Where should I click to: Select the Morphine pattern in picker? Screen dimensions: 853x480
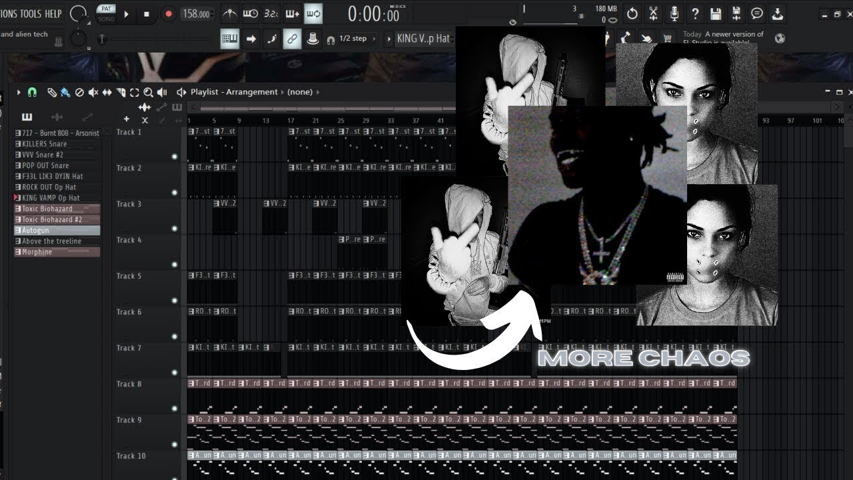57,252
